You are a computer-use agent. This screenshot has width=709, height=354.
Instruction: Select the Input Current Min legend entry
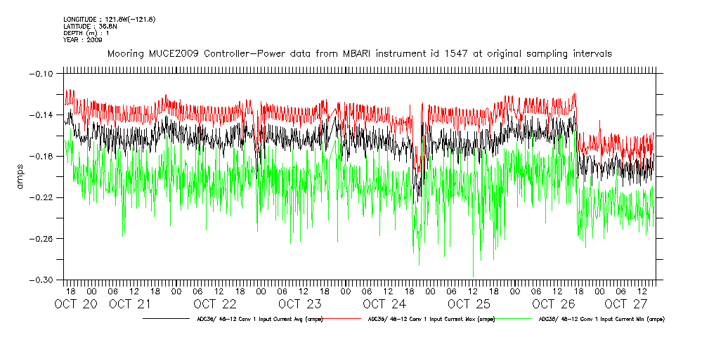(601, 319)
